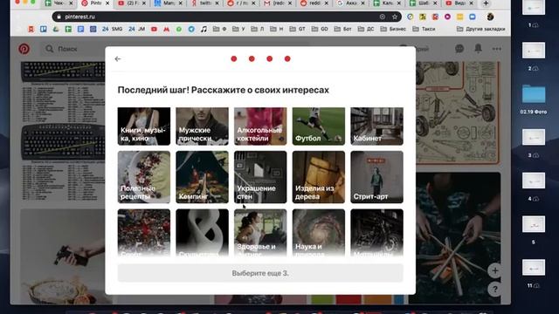The height and width of the screenshot is (314, 559).
Task: Pick the motorcycle interest tile
Action: pyautogui.click(x=376, y=233)
